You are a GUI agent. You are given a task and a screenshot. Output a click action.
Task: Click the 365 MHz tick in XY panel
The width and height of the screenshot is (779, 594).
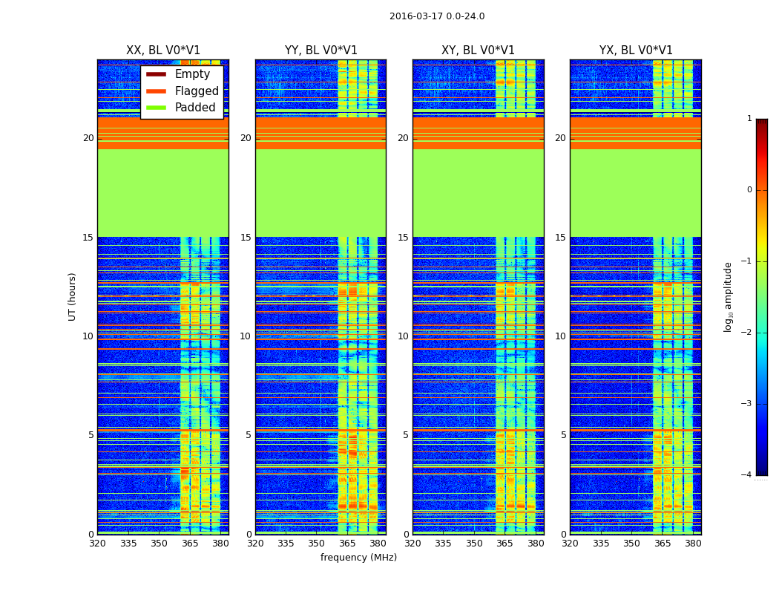pos(504,544)
